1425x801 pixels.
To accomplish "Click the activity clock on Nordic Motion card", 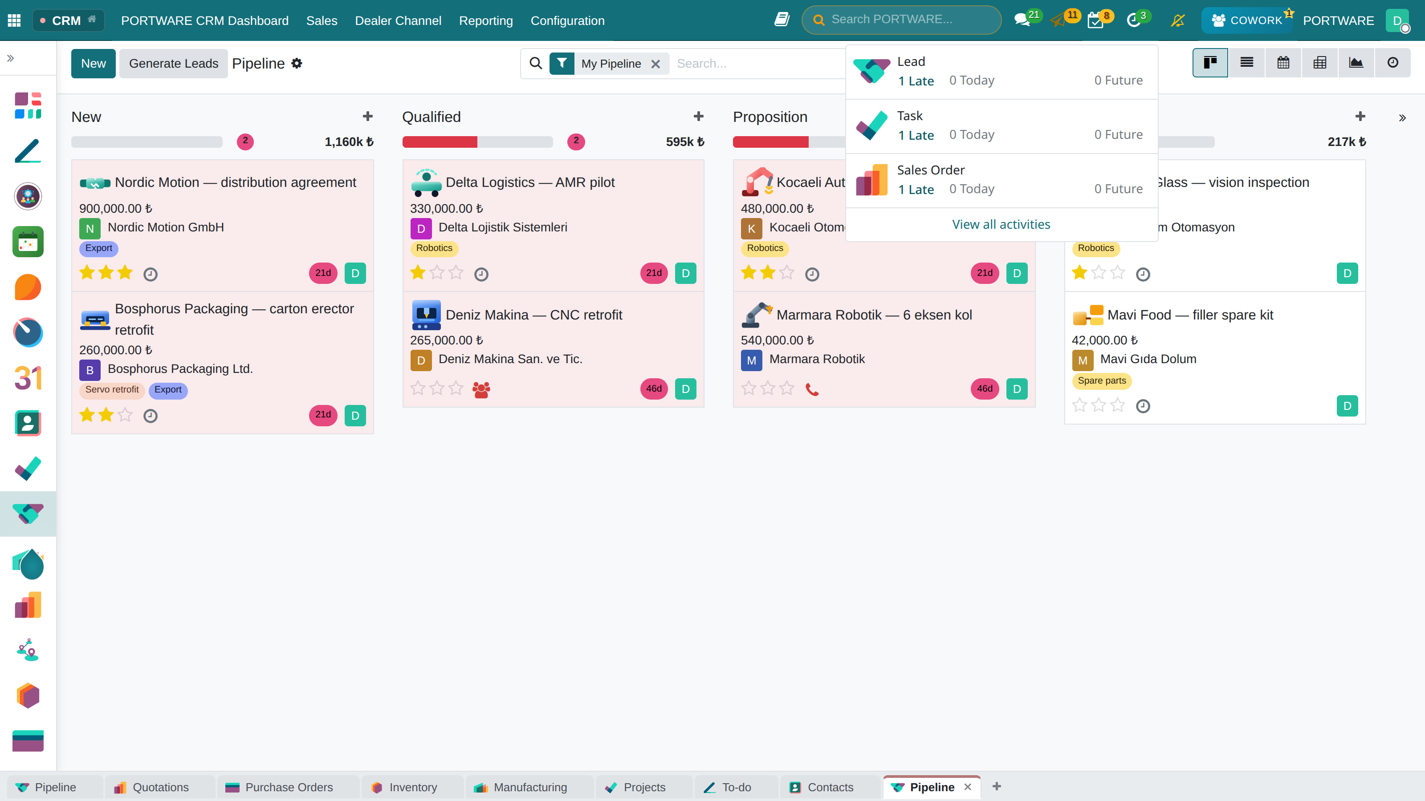I will (151, 274).
